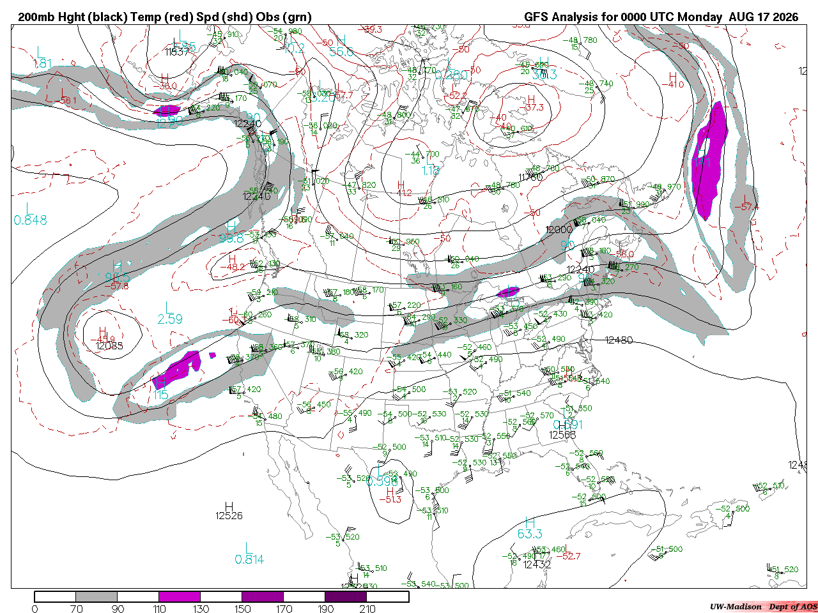Click the 110-130 magenta legend swatch
Screen dimensions: 818x613
pos(180,596)
